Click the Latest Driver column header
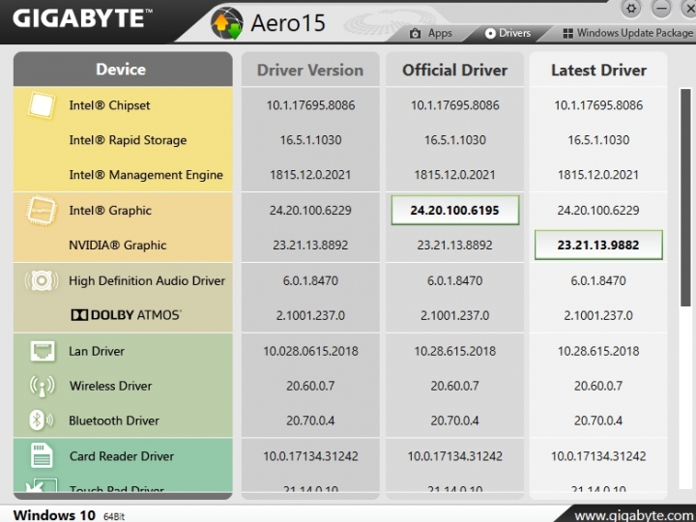The width and height of the screenshot is (696, 522). (x=598, y=70)
